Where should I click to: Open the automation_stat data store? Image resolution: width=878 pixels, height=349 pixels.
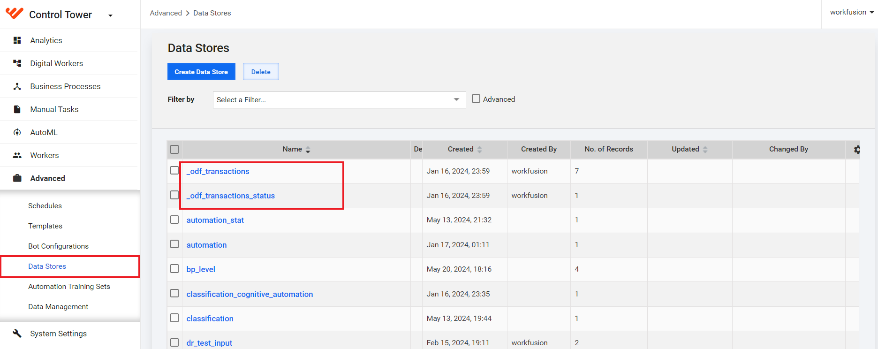(x=215, y=220)
